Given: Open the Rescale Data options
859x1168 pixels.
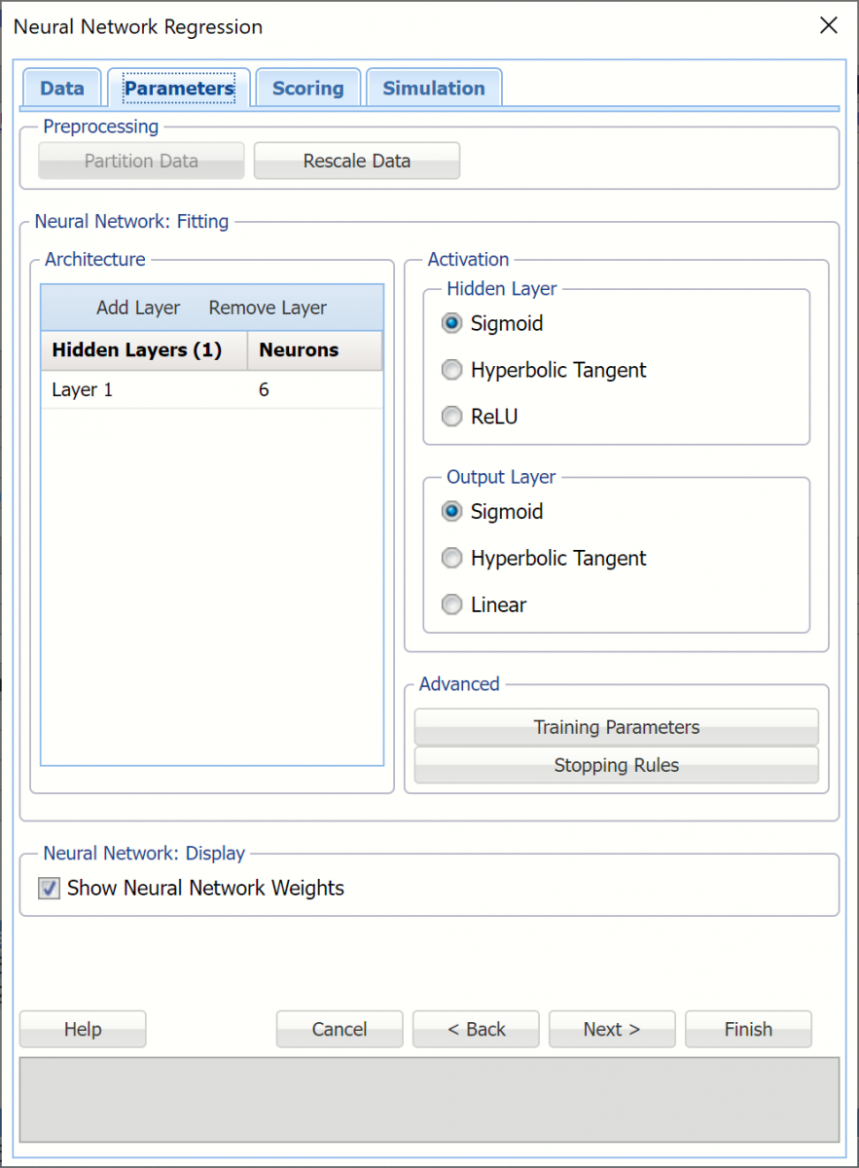Looking at the screenshot, I should [356, 160].
